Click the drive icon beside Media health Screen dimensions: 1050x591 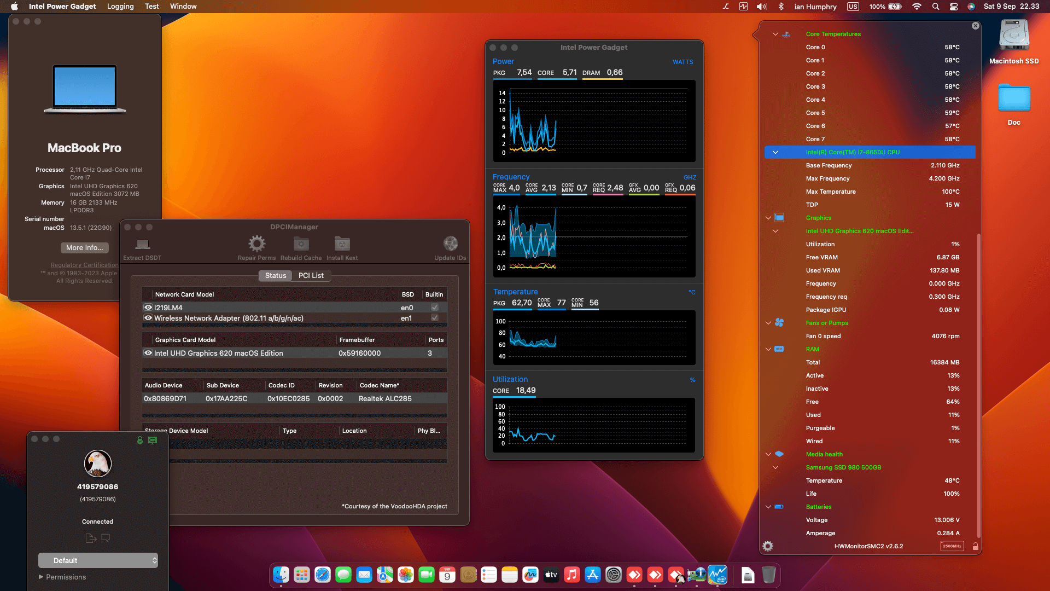click(779, 454)
